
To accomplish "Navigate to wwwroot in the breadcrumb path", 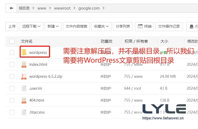I will coord(62,8).
